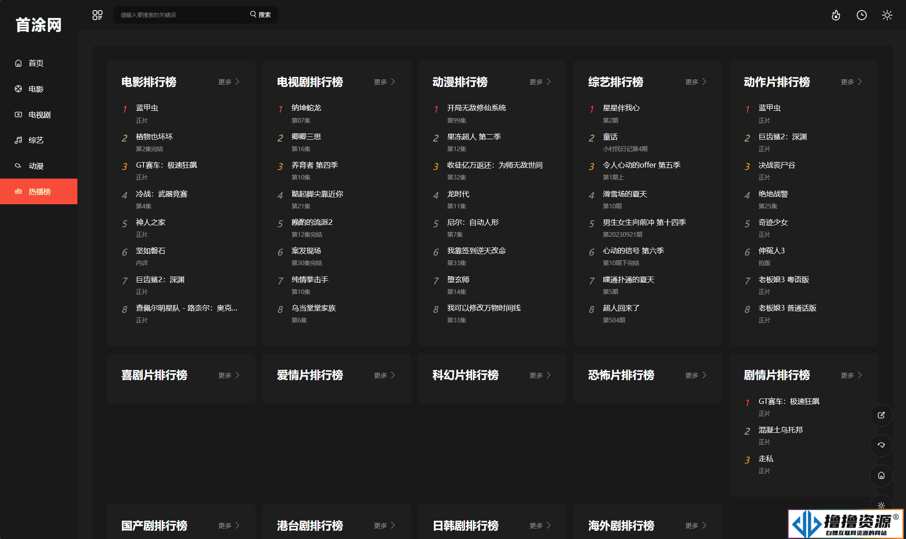
Task: Open 我可以修改万物时间线 anime entry
Action: [x=484, y=308]
